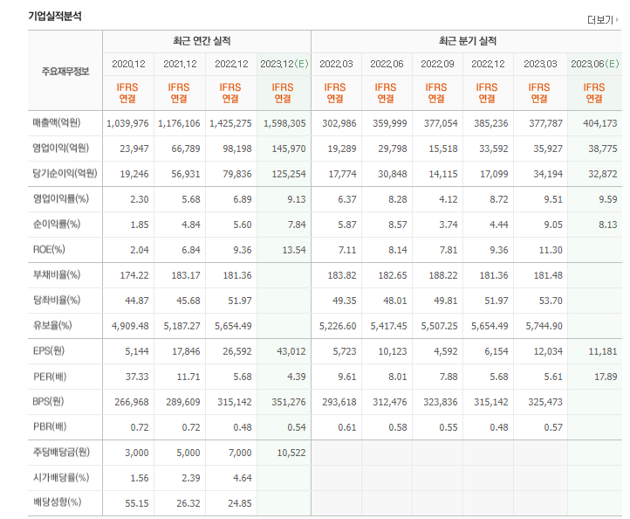The width and height of the screenshot is (630, 519).
Task: Click the arrow icon beside 더보기
Action: click(617, 19)
